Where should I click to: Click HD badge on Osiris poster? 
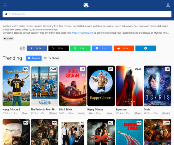point(167,69)
